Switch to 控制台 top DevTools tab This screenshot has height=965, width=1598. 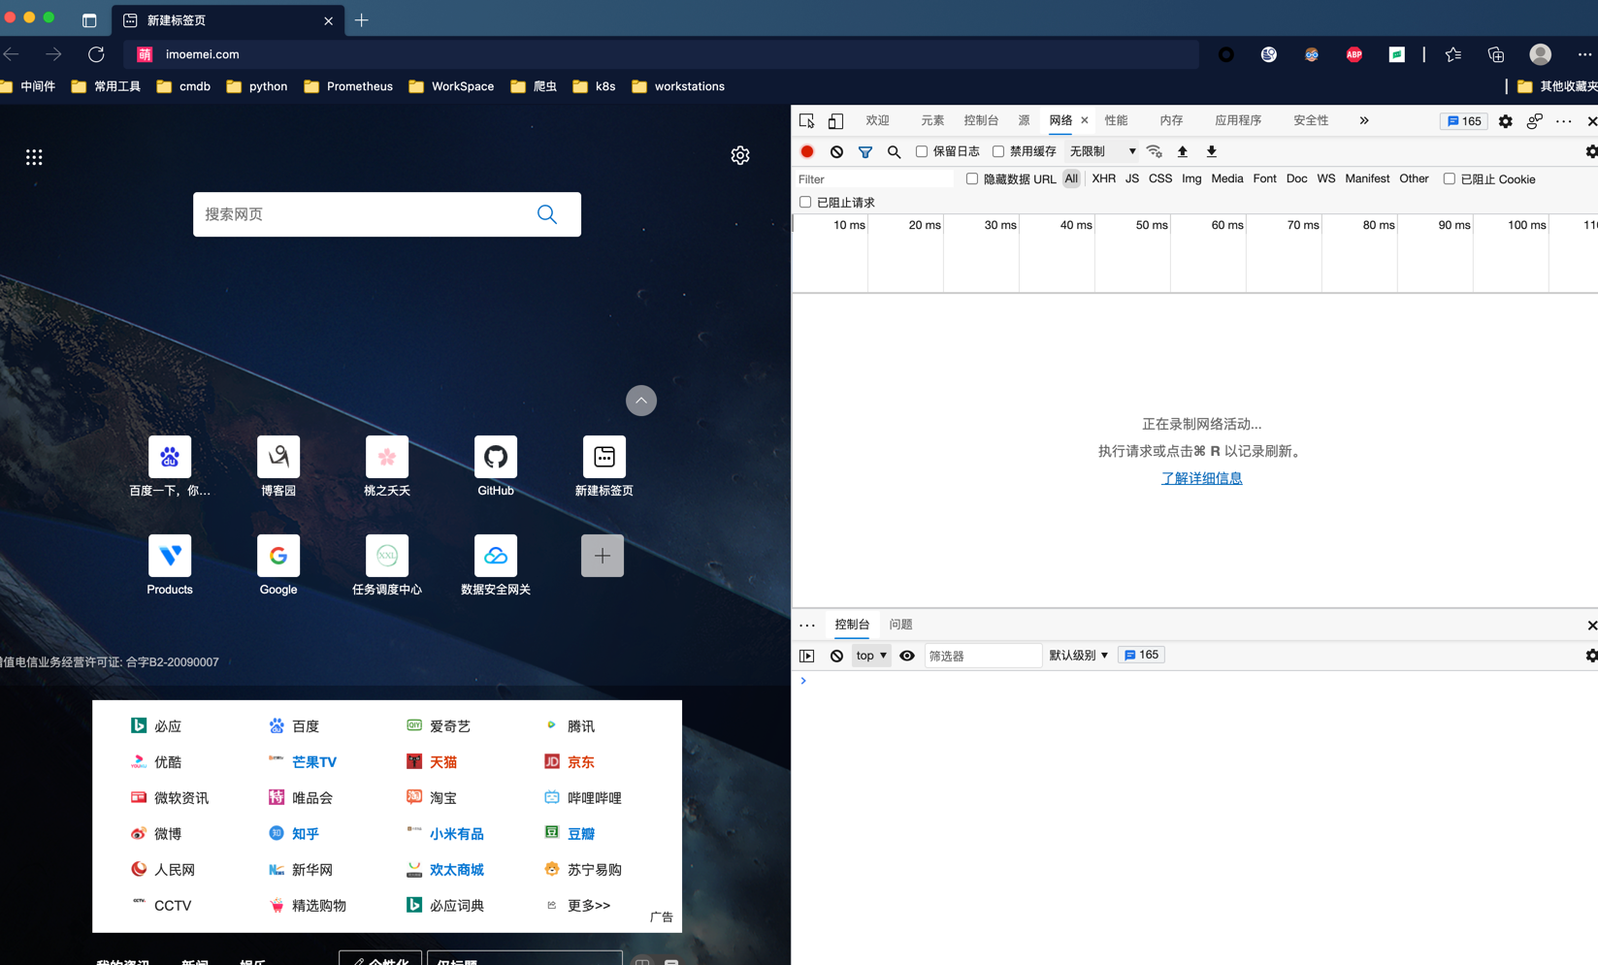pos(981,120)
